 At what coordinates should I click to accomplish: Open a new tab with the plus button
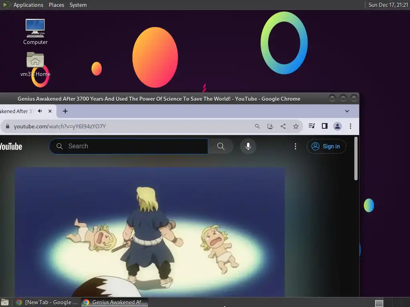[x=65, y=111]
